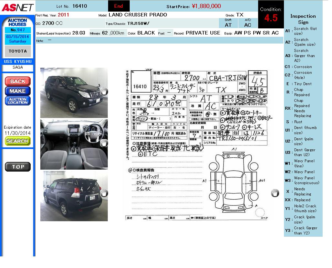Jump to page TOP button

pos(17,167)
